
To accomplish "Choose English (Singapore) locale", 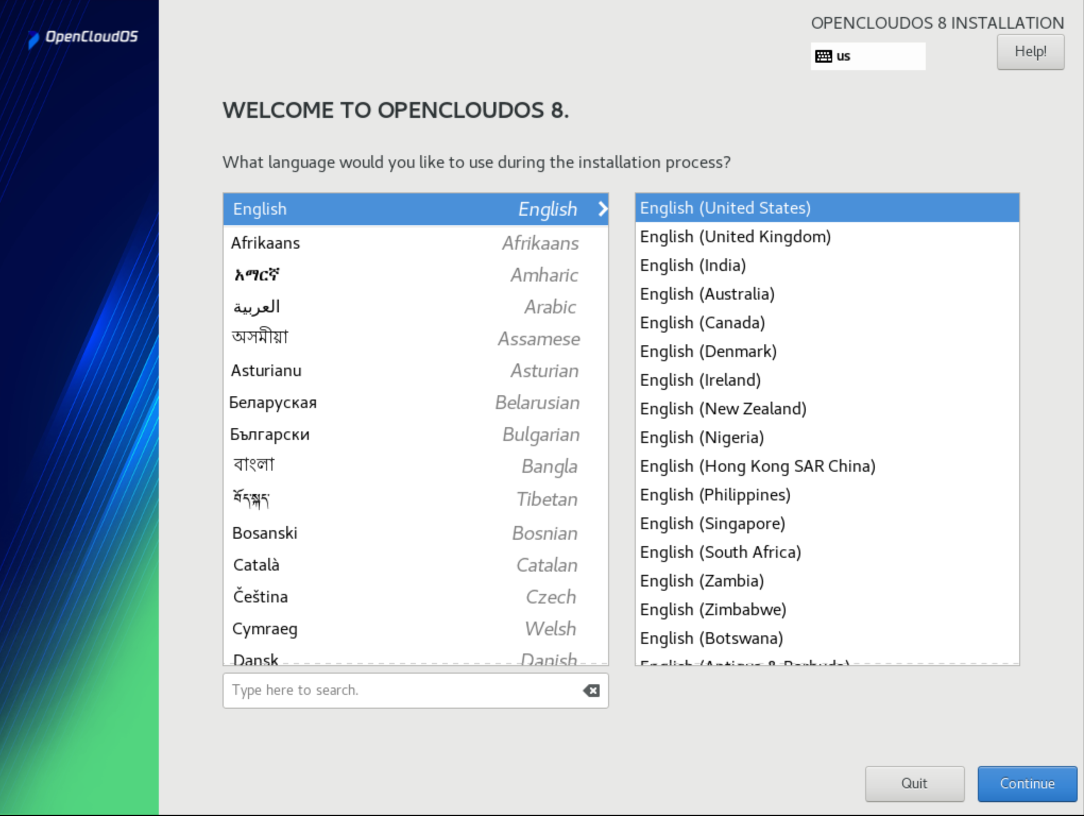I will pos(827,523).
